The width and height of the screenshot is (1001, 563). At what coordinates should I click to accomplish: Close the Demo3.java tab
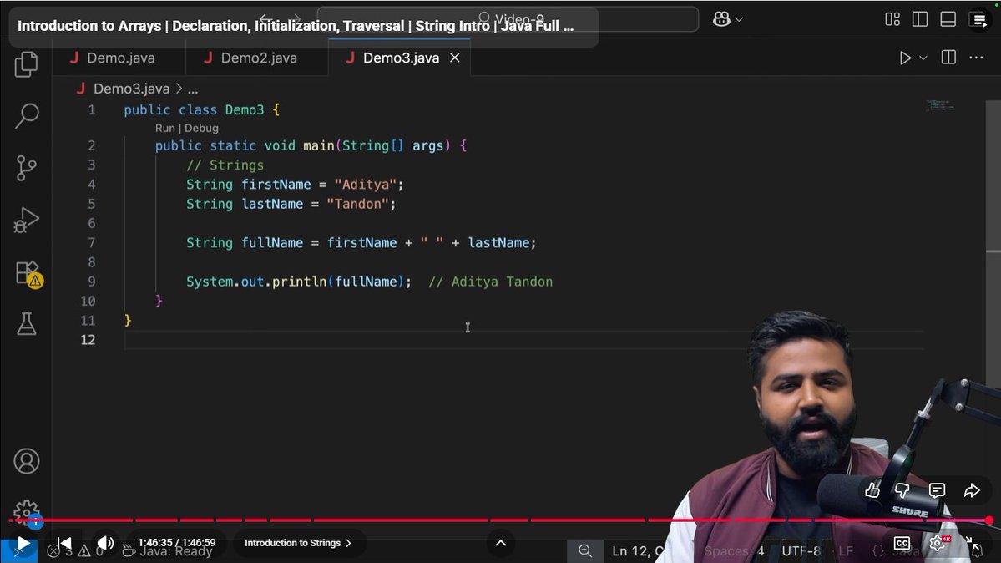click(x=454, y=58)
